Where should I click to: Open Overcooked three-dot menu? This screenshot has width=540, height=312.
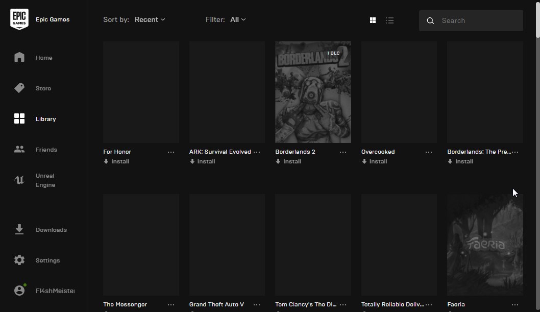tap(428, 152)
